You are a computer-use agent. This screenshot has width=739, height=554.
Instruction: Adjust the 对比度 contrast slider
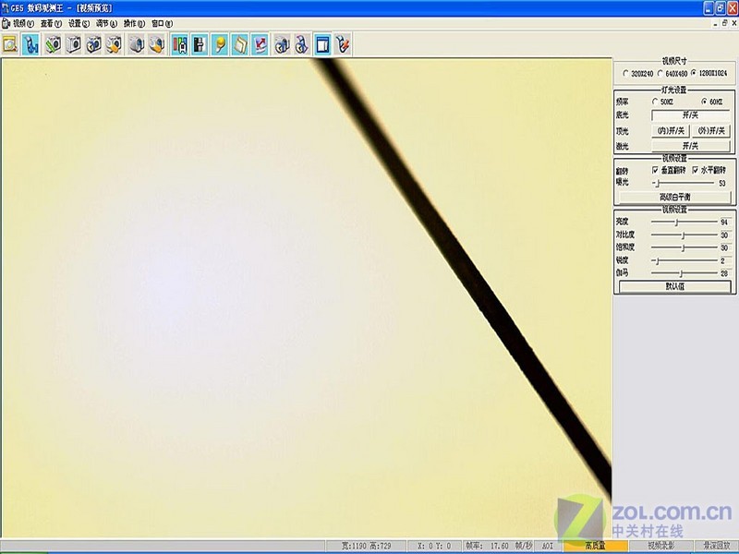click(x=684, y=235)
